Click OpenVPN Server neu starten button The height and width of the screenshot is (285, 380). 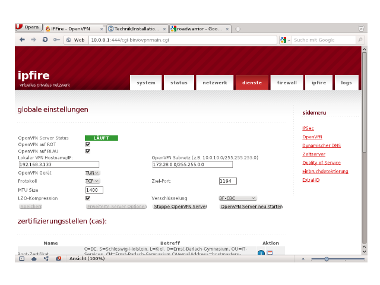(252, 207)
